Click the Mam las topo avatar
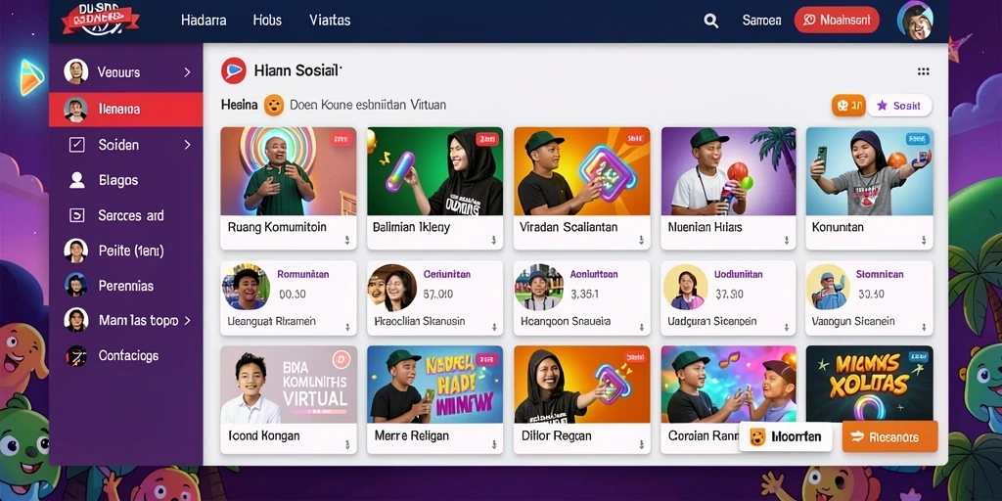Screen dimensions: 1002x501 click(76, 320)
